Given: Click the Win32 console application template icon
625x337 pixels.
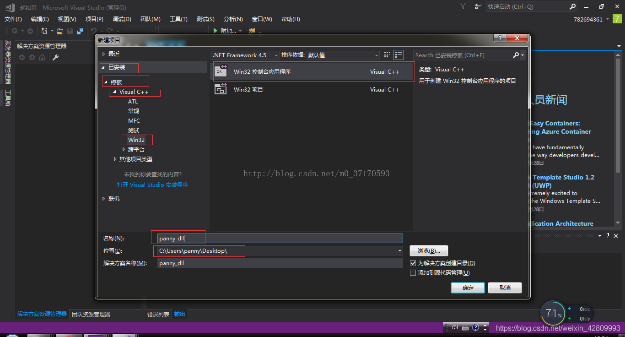Looking at the screenshot, I should (x=221, y=71).
